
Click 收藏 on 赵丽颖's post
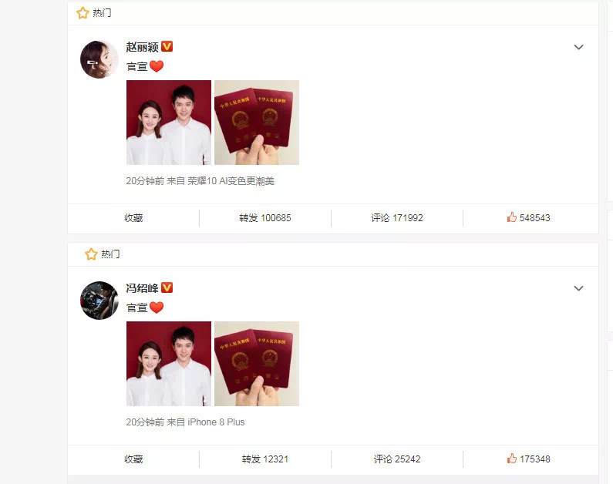pyautogui.click(x=133, y=218)
